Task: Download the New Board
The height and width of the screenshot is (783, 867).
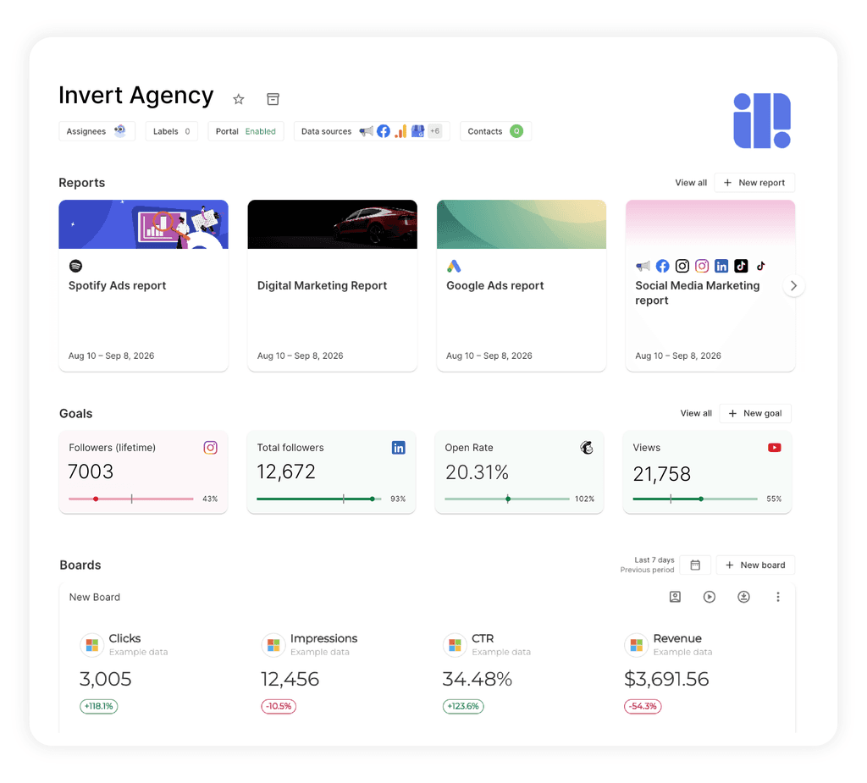Action: coord(743,597)
